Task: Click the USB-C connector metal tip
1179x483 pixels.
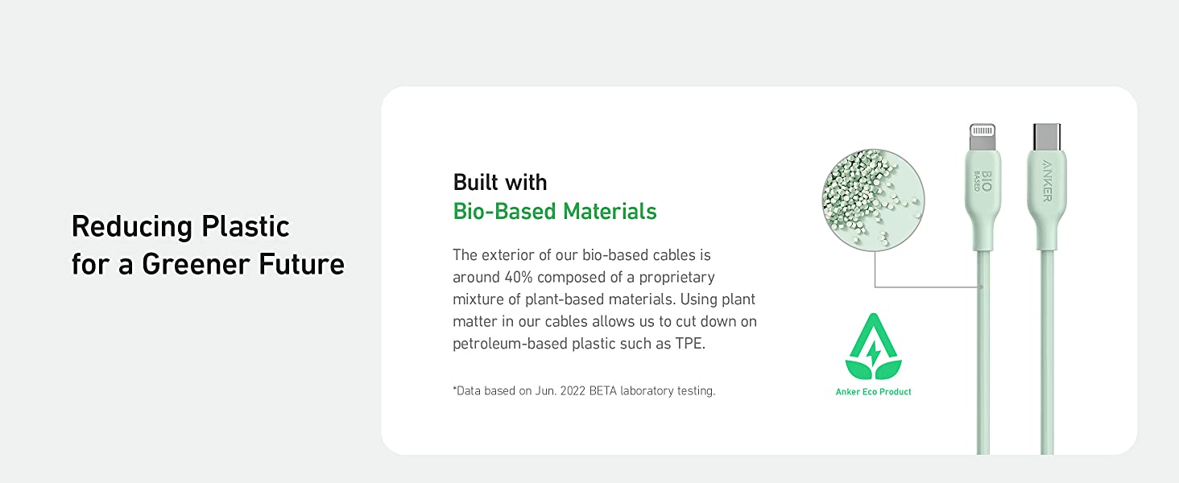Action: pos(1047,136)
